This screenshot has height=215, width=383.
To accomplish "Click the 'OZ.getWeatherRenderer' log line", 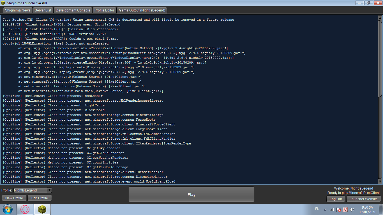I will (65, 158).
